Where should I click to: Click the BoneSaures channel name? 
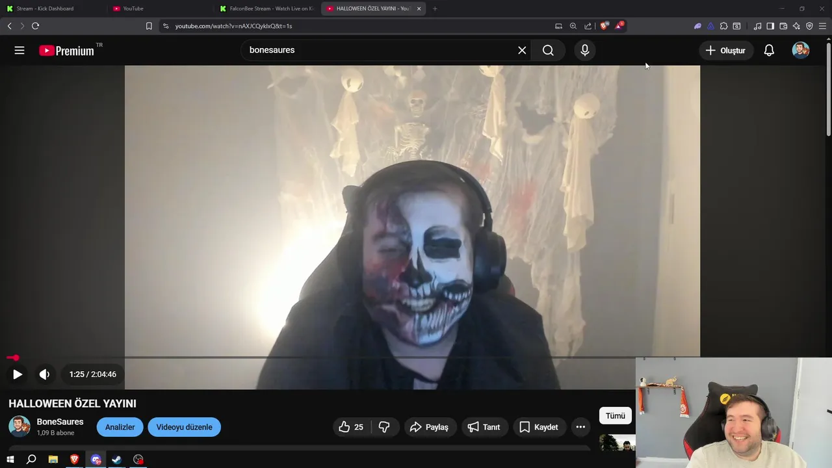pyautogui.click(x=60, y=422)
